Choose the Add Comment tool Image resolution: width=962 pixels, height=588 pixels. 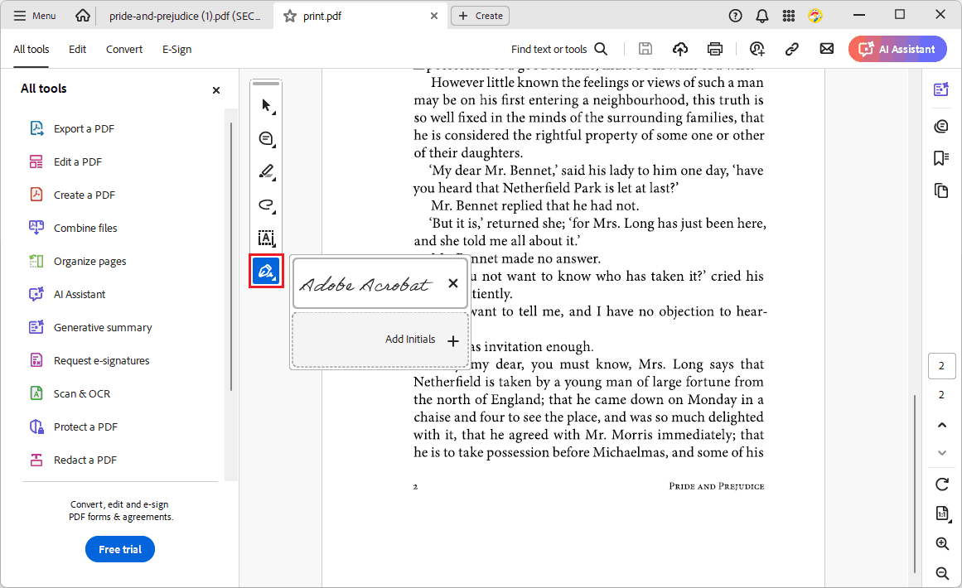pyautogui.click(x=266, y=138)
